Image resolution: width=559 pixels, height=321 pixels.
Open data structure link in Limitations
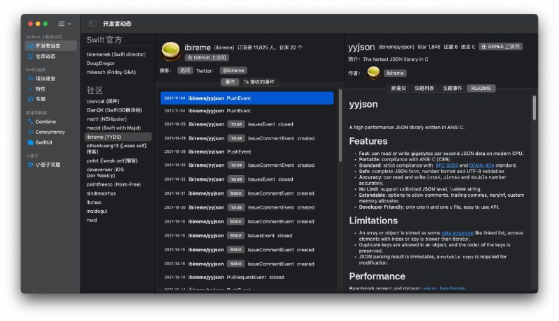click(x=457, y=233)
